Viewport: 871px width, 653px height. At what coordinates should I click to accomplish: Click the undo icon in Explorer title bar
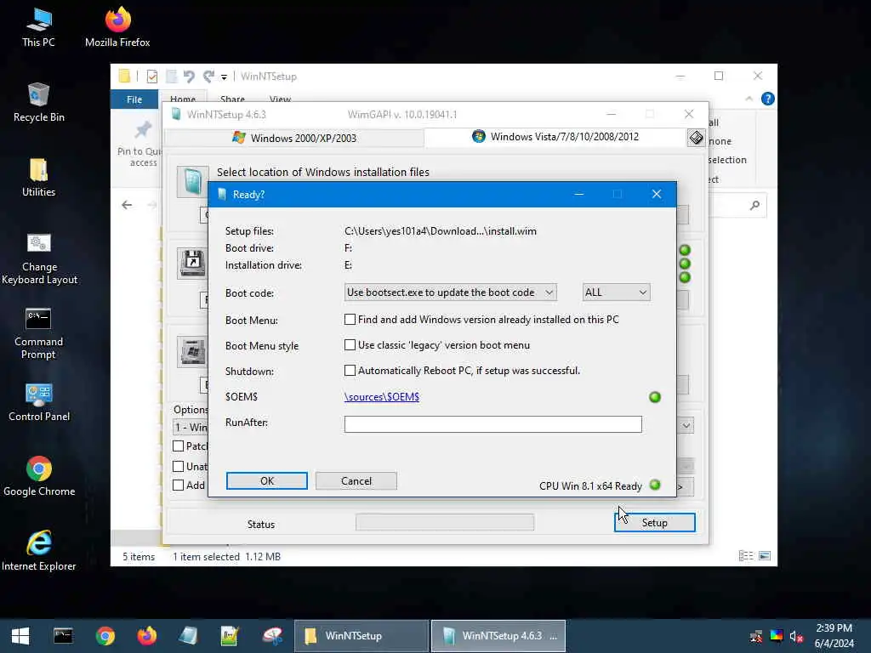[189, 76]
